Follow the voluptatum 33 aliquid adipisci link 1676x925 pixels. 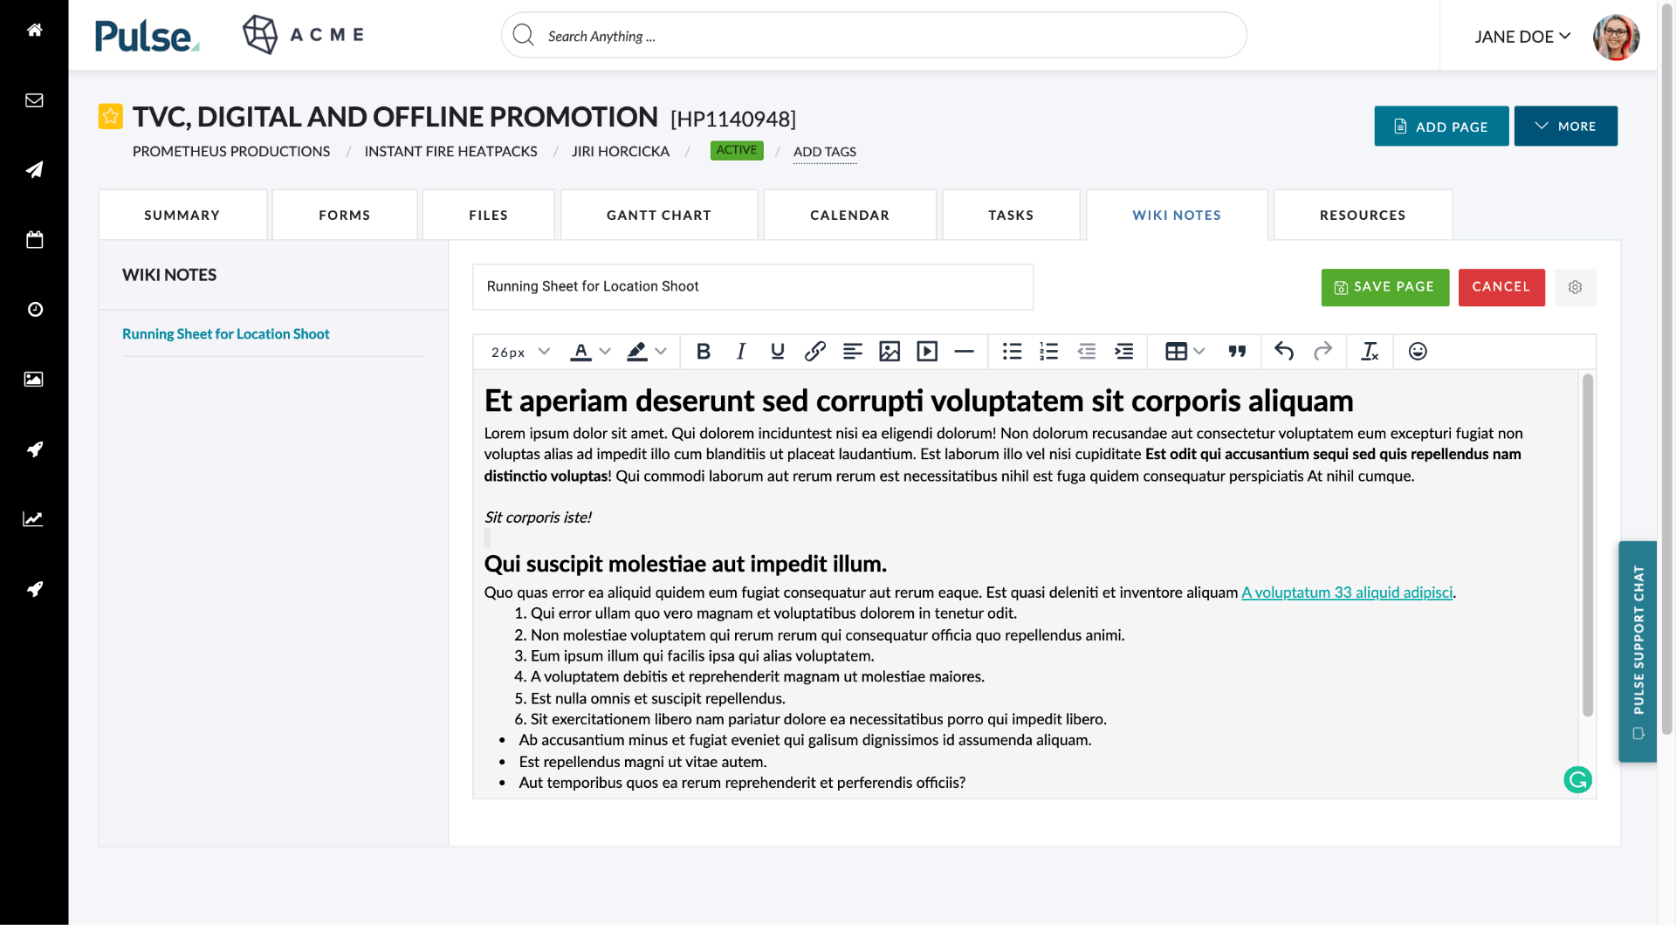pyautogui.click(x=1347, y=592)
